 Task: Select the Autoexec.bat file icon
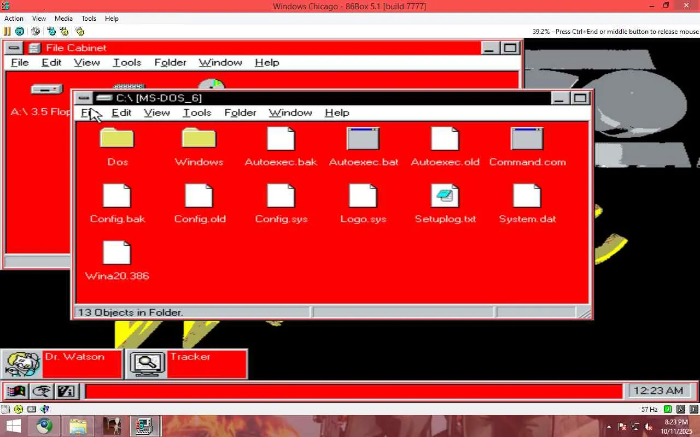[x=363, y=139]
